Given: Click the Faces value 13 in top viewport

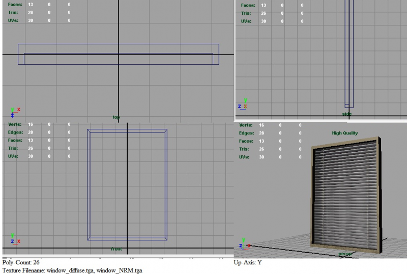Looking at the screenshot, I should click(31, 5).
